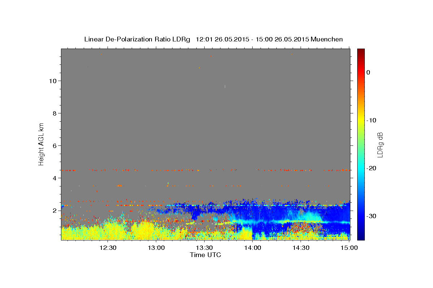Click the 'Height AGL km' axis label
Viewport: 433px width, 288px height.
tap(41, 144)
